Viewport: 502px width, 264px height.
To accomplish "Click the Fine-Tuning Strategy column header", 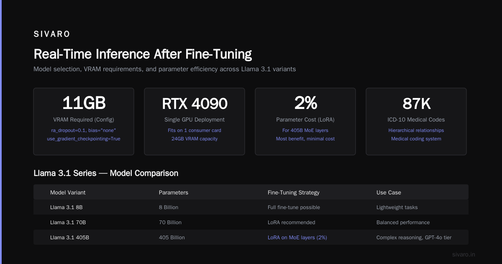I will (294, 192).
